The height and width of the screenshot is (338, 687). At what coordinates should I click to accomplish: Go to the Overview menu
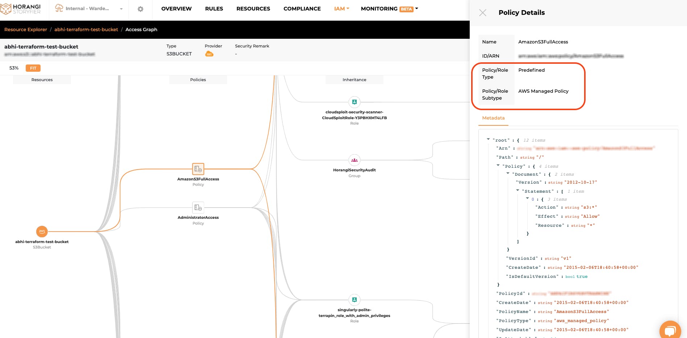176,9
